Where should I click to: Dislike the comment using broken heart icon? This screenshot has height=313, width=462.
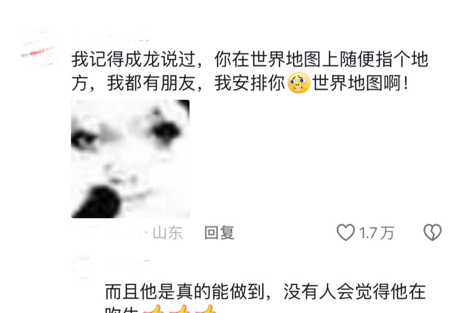point(432,232)
